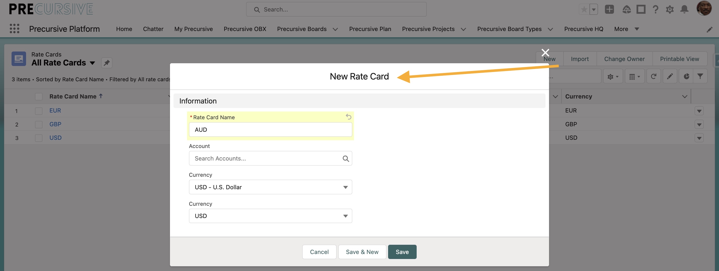Viewport: 719px width, 271px height.
Task: Click the inline edit pencil icon
Action: click(x=670, y=76)
